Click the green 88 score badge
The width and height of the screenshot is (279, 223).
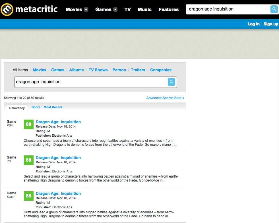(29, 160)
